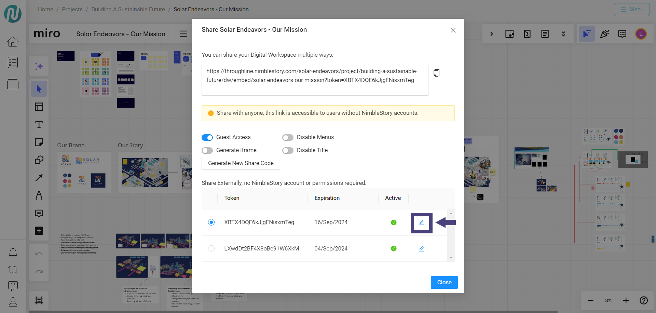Enable the Generate Iframe toggle
Image resolution: width=656 pixels, height=313 pixels.
[x=207, y=150]
